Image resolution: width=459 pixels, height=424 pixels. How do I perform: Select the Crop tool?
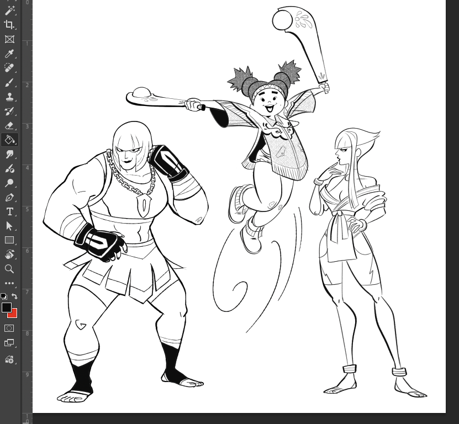pos(9,25)
